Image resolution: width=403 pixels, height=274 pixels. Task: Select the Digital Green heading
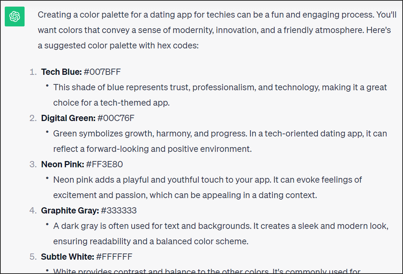tap(68, 118)
